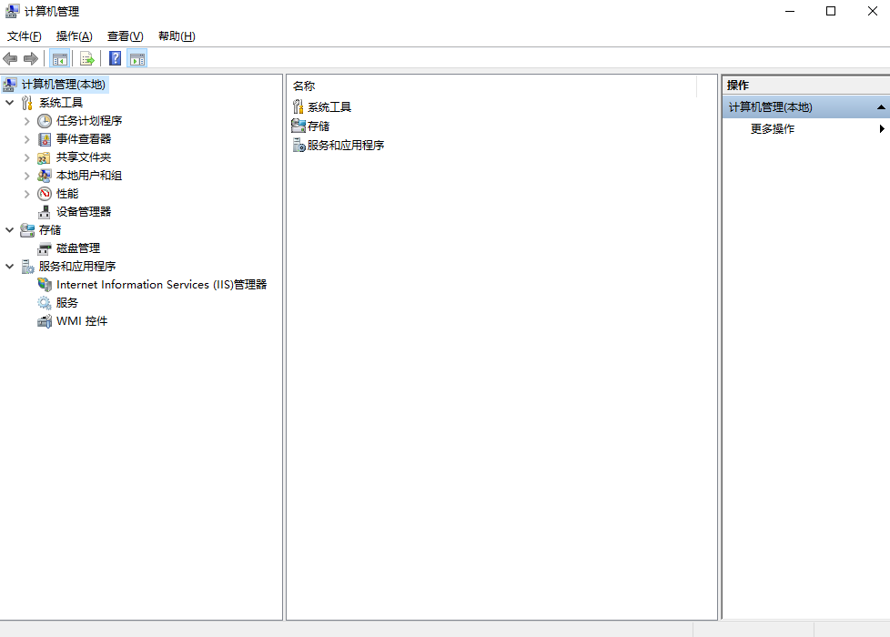Screen dimensions: 890x637
Task: Open the 操作(A) menu
Action: click(x=73, y=35)
